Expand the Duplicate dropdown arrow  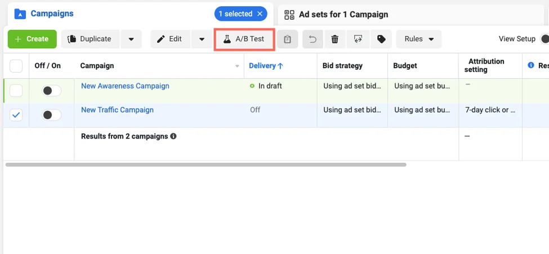(x=131, y=39)
